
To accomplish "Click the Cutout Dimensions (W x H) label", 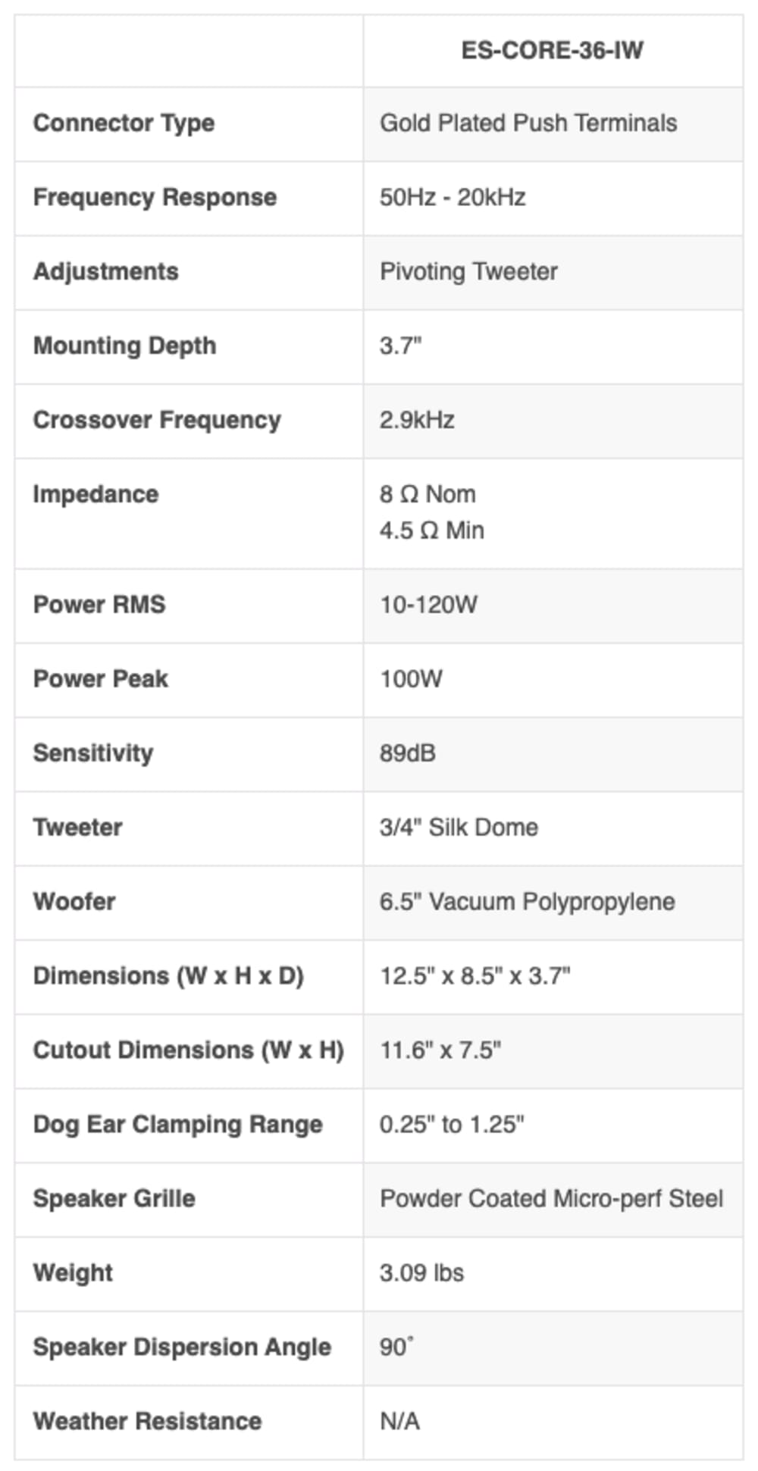I will (188, 1050).
